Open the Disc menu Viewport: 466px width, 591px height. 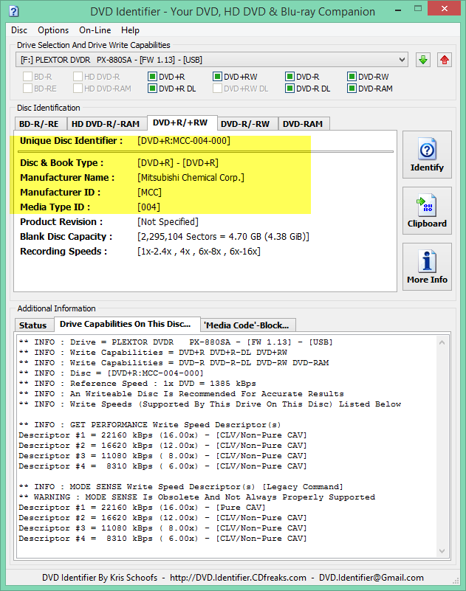(19, 30)
